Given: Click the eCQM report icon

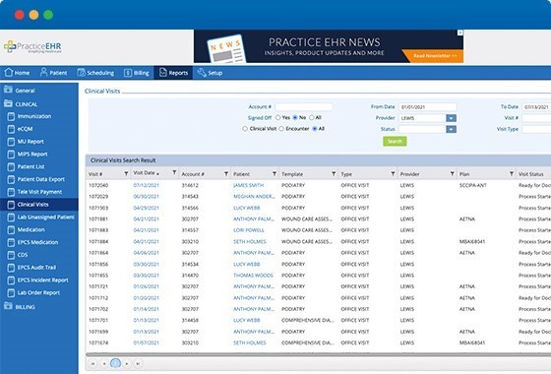Looking at the screenshot, I should click(x=11, y=129).
